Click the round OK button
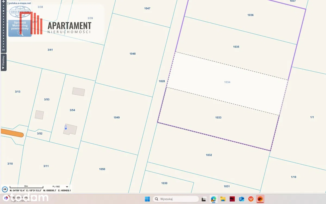326x204 pixels. tap(4, 189)
